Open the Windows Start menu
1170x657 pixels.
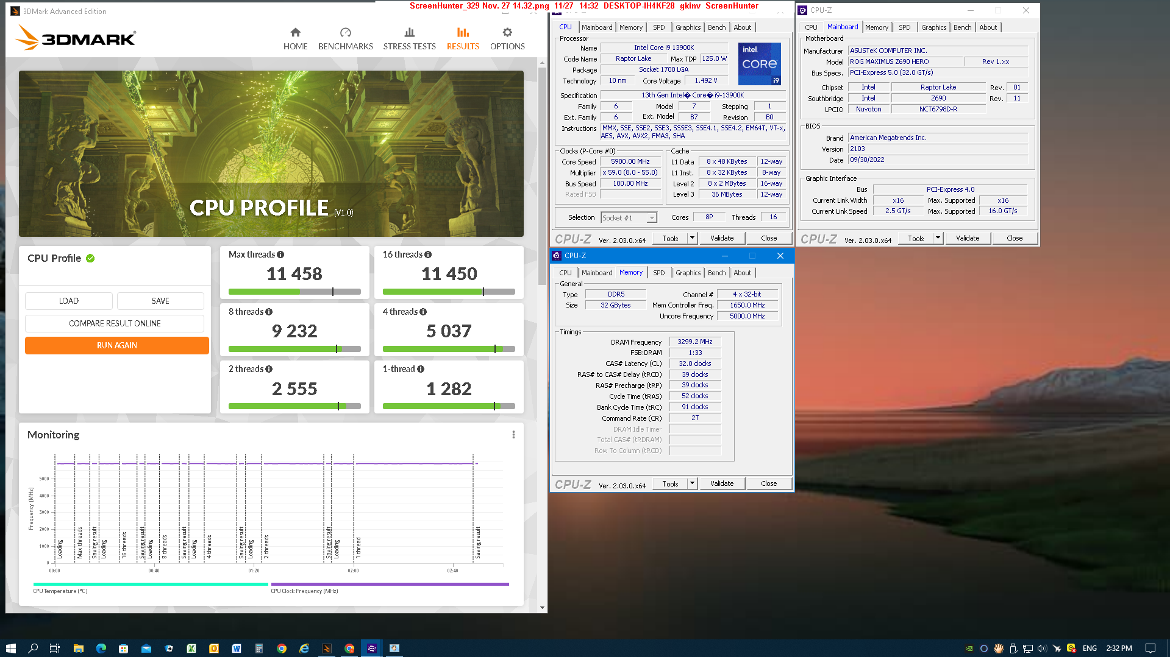10,648
